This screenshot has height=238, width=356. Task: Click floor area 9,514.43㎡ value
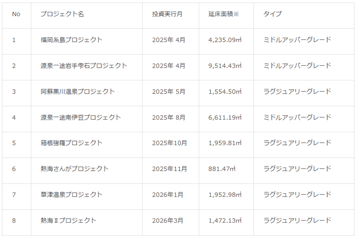(x=225, y=66)
